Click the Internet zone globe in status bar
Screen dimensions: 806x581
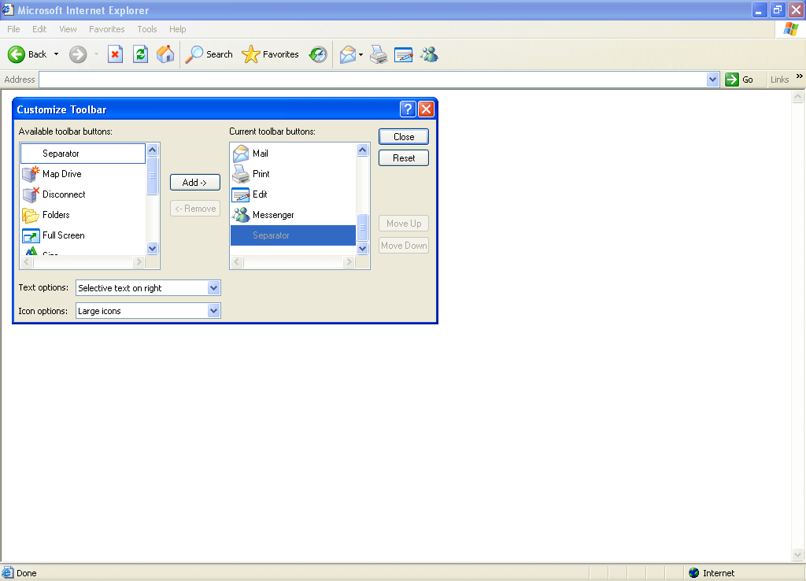(x=694, y=573)
